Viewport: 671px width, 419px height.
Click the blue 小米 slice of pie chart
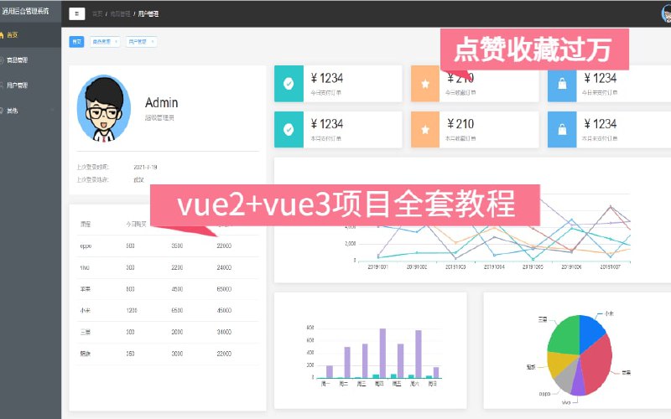click(591, 330)
